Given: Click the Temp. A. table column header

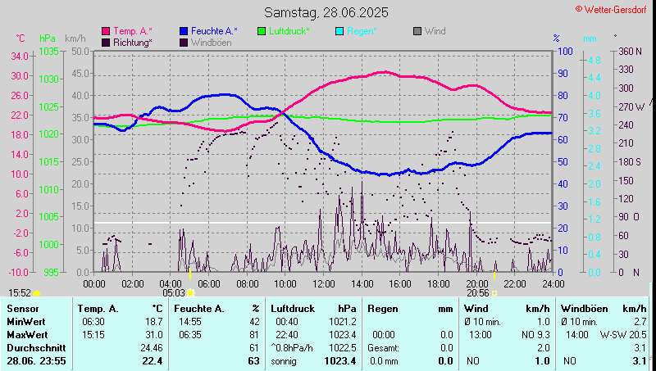Looking at the screenshot, I should [x=98, y=309].
